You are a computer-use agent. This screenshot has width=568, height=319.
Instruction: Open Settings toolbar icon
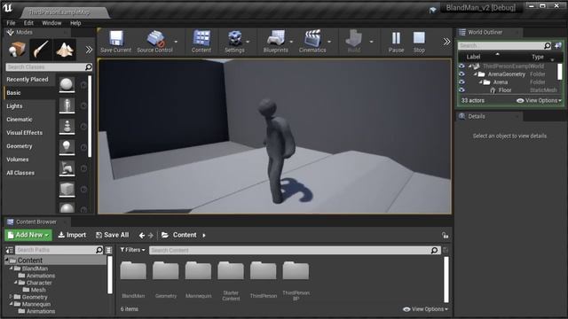tap(234, 42)
